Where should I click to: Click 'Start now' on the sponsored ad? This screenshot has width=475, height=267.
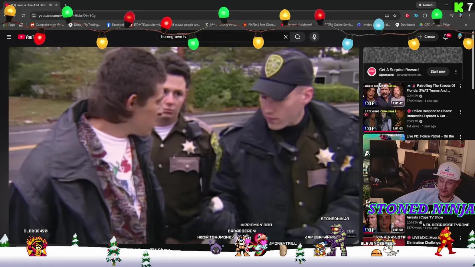(438, 72)
